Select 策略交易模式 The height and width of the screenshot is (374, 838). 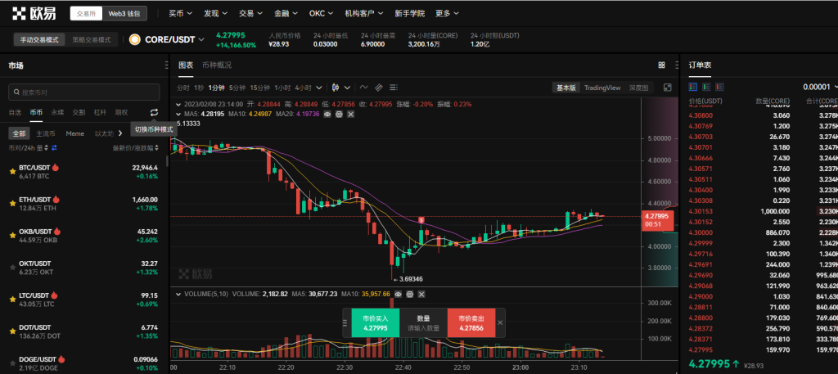coord(92,40)
